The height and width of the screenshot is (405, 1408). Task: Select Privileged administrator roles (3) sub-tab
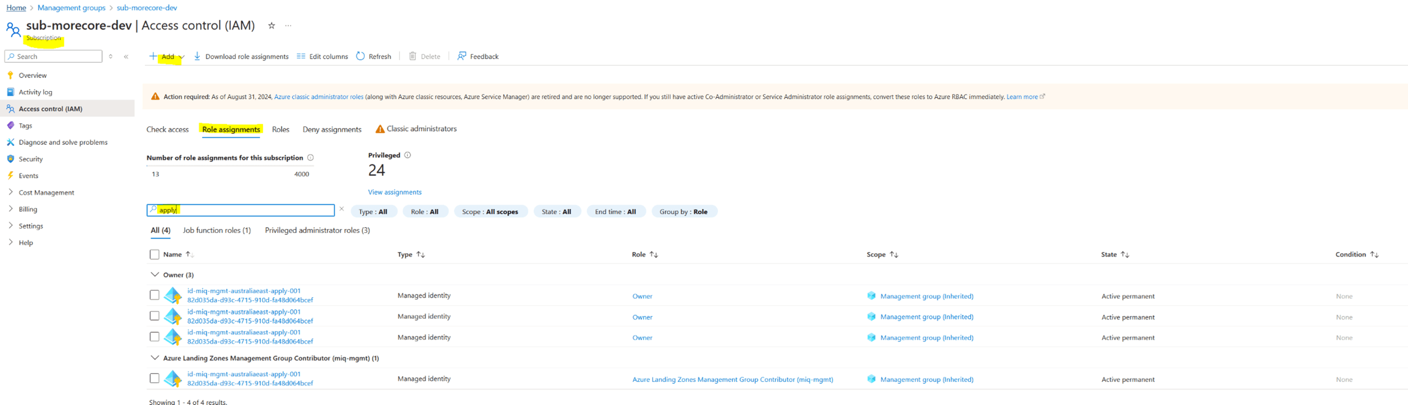(x=317, y=230)
